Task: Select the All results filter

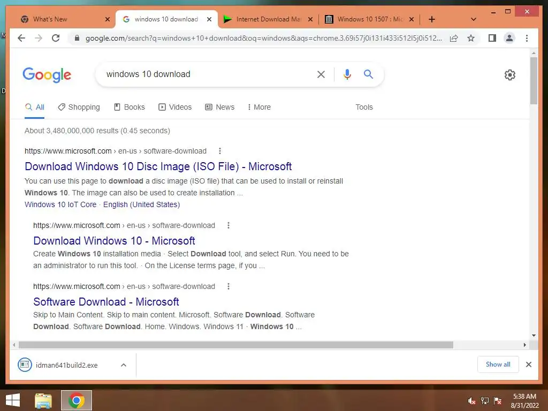Action: [x=35, y=107]
